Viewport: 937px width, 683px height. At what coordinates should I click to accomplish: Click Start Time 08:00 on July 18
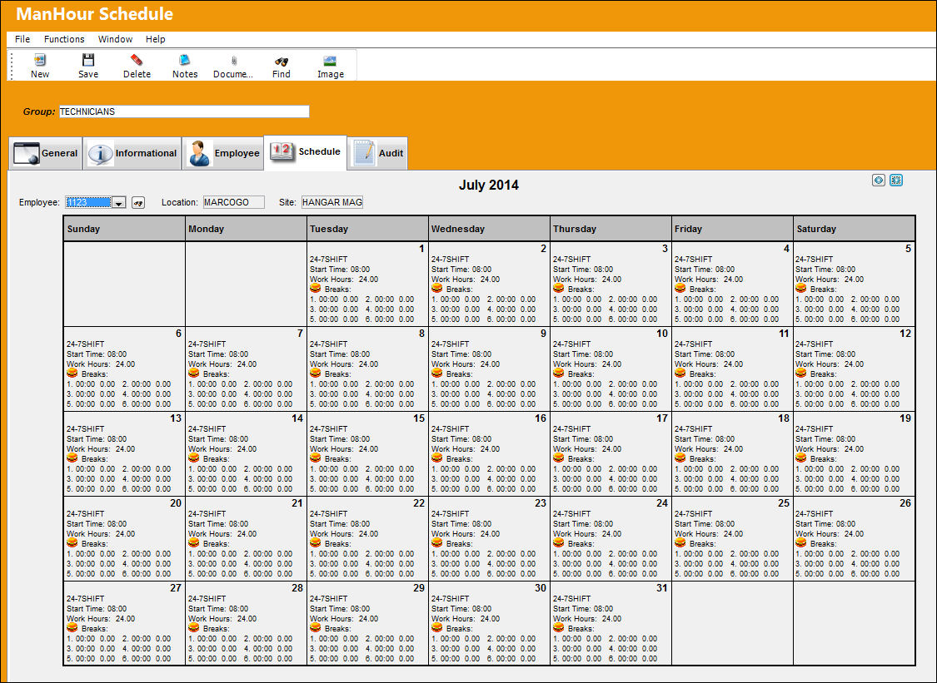click(x=705, y=438)
